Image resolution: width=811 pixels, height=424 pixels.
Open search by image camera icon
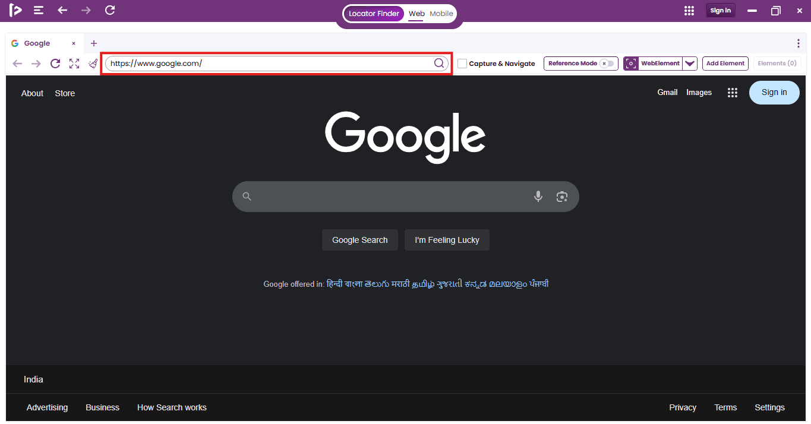pos(562,197)
